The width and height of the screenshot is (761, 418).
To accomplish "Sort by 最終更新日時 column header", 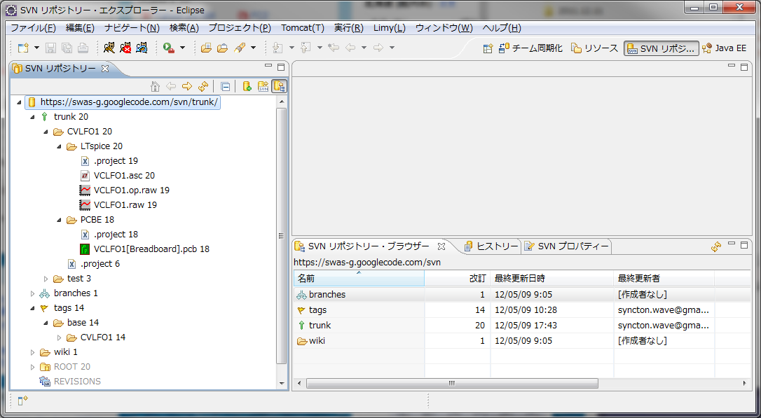I will [x=551, y=279].
